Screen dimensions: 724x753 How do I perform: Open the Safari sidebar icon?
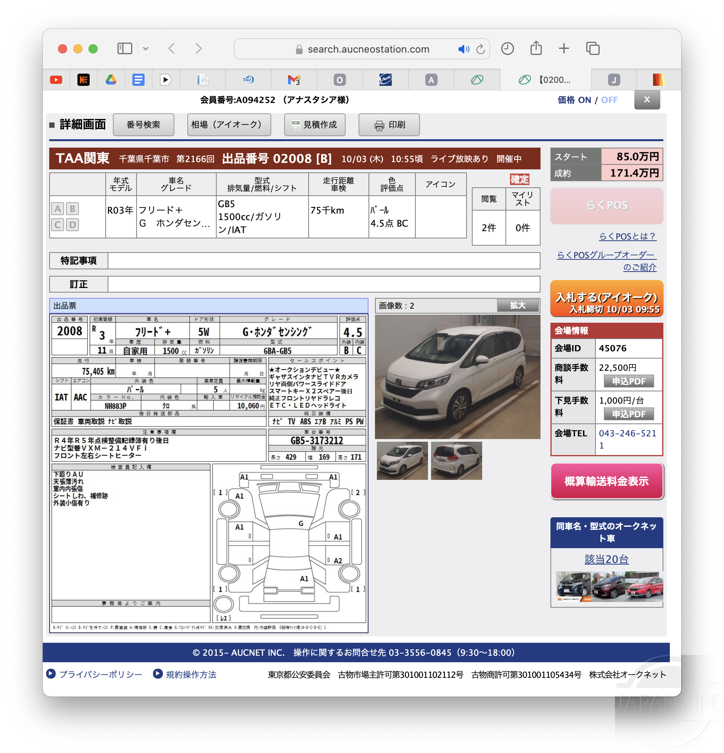click(124, 49)
